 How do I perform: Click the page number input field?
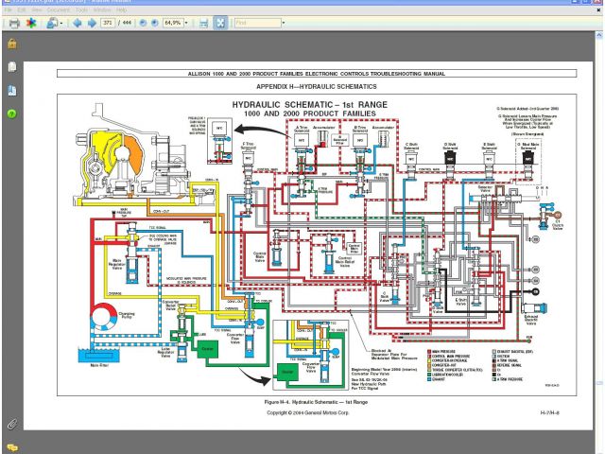point(108,22)
